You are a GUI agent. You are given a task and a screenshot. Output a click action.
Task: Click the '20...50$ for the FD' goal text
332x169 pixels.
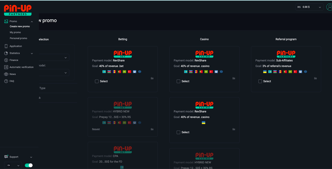111,162
